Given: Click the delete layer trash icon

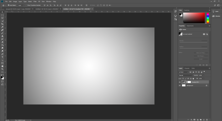Looking at the screenshot, I should [x=207, y=119].
